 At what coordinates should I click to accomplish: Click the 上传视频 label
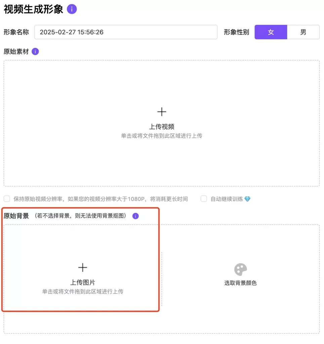point(162,127)
